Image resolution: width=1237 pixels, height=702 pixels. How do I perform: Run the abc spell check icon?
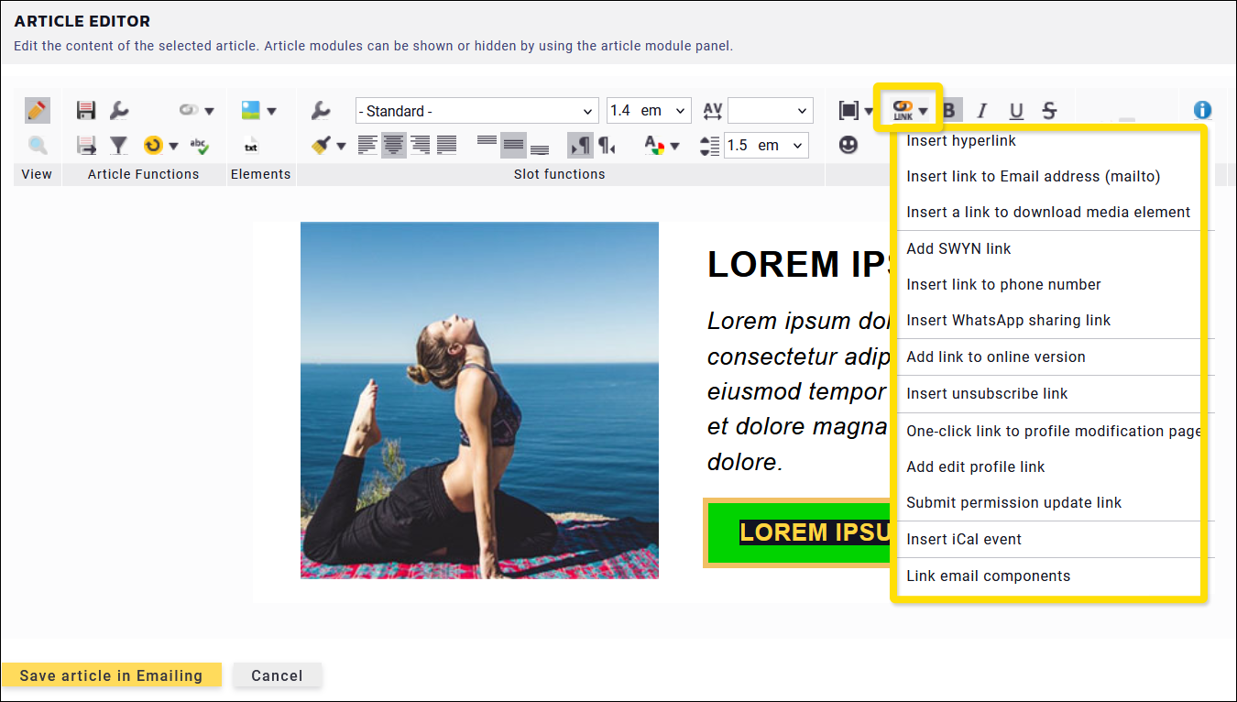(199, 145)
